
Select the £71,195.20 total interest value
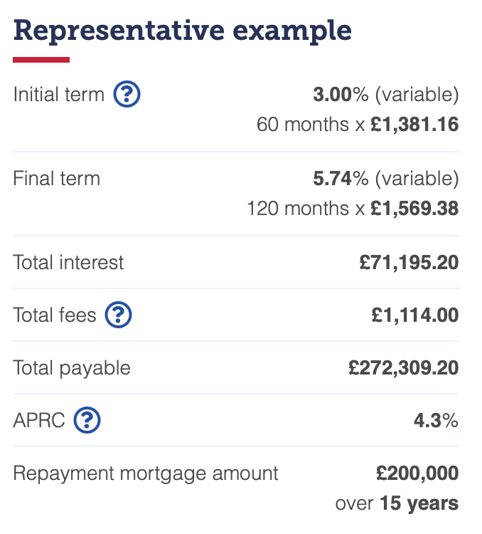[x=409, y=263]
